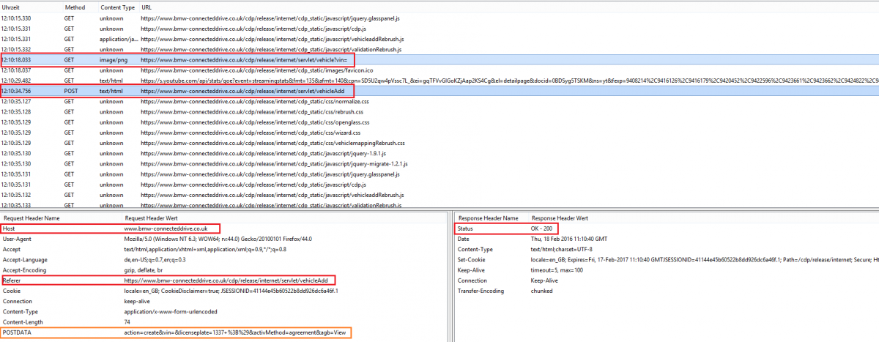Click the request keep-alive Connection value

[x=138, y=301]
